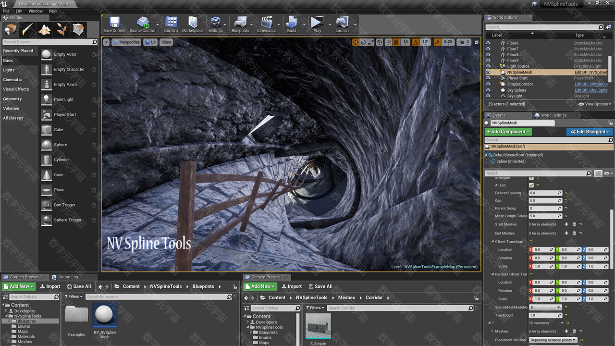615x346 pixels.
Task: Open the Help menu
Action: (x=53, y=11)
